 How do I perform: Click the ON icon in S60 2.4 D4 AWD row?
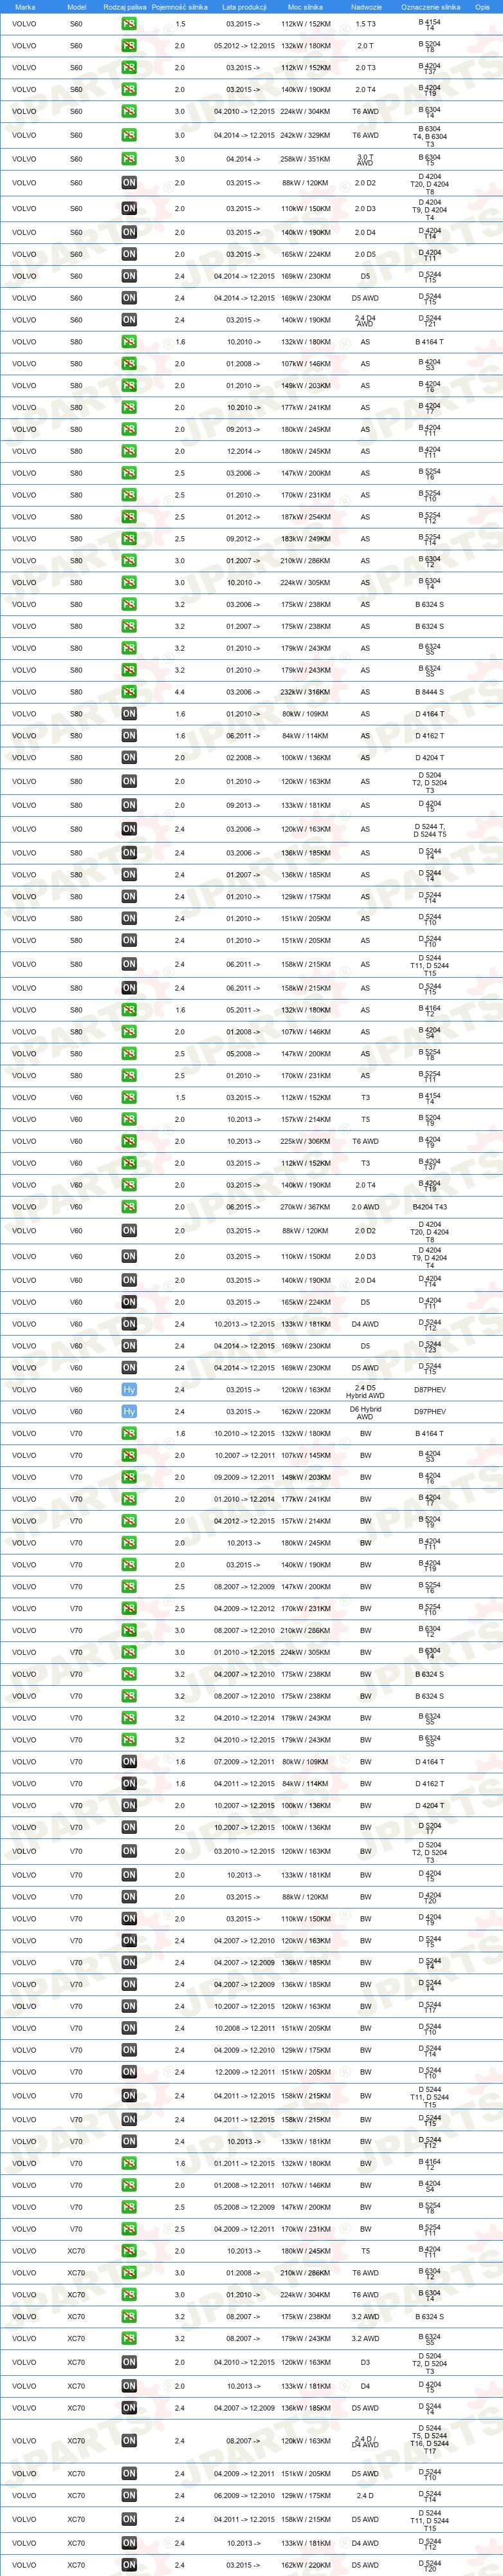pyautogui.click(x=129, y=320)
